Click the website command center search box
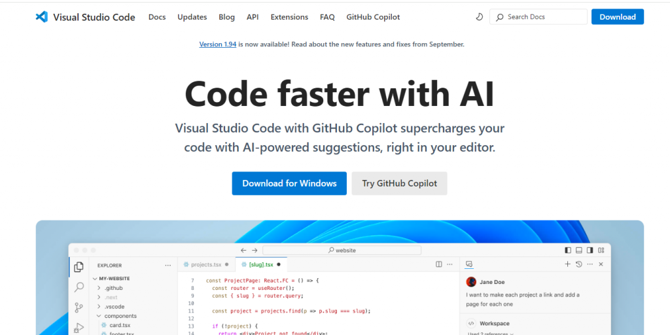 tap(342, 251)
